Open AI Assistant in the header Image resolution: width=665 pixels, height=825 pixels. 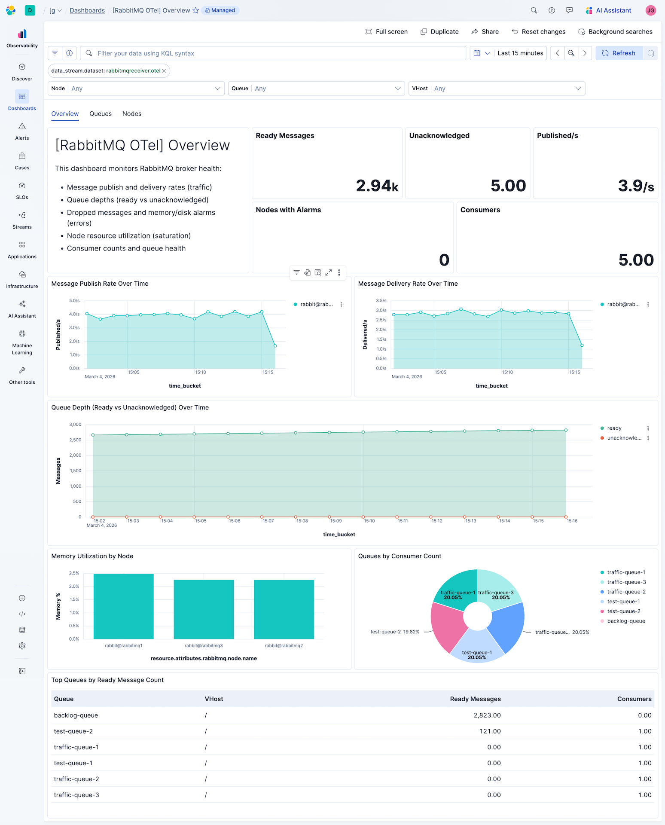(609, 10)
